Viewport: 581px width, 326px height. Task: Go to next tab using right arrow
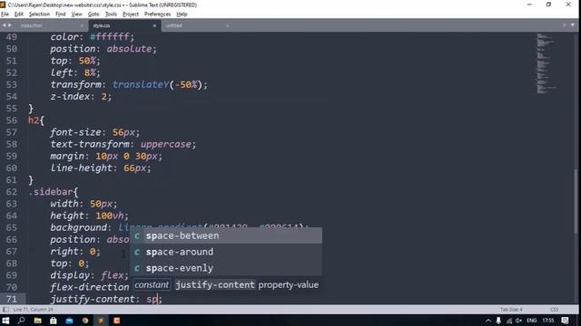coord(10,25)
